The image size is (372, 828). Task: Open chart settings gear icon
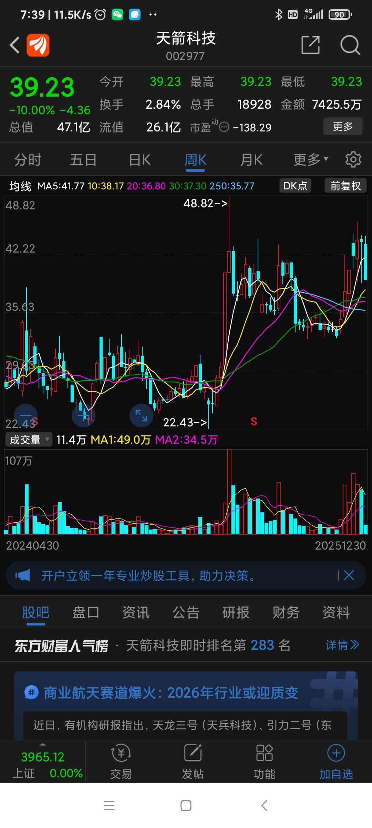click(353, 159)
